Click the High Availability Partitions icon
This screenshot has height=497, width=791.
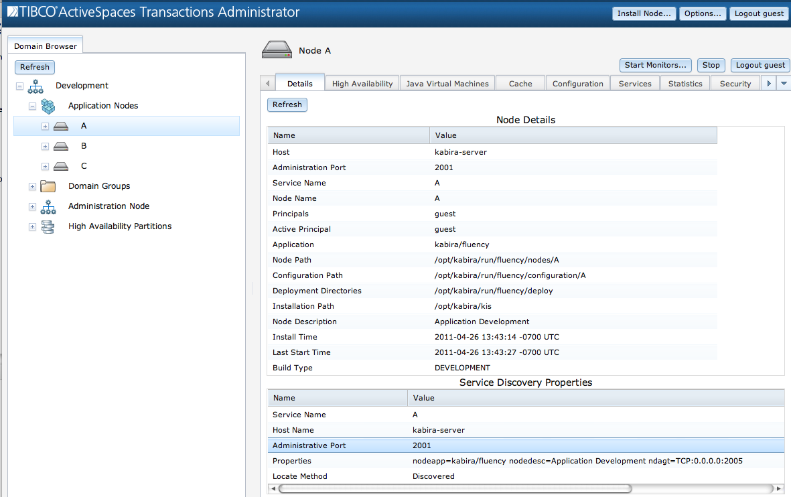coord(48,226)
